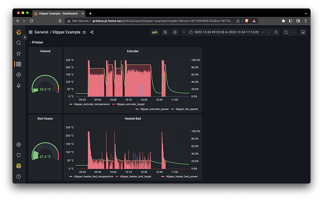Refresh the dashboard
Viewport: 323px width, 200px height.
pyautogui.click(x=286, y=32)
